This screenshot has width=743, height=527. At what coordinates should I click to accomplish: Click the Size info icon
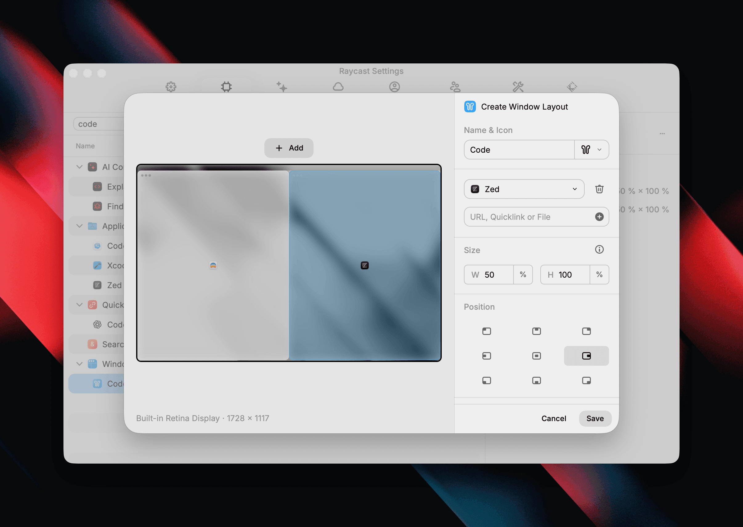click(x=599, y=250)
